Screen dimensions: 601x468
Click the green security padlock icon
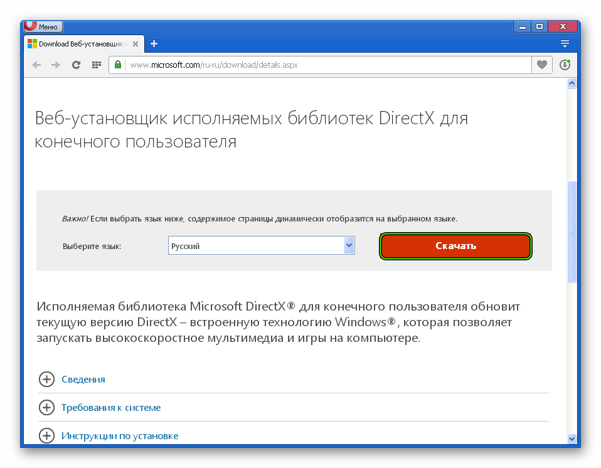[x=118, y=65]
